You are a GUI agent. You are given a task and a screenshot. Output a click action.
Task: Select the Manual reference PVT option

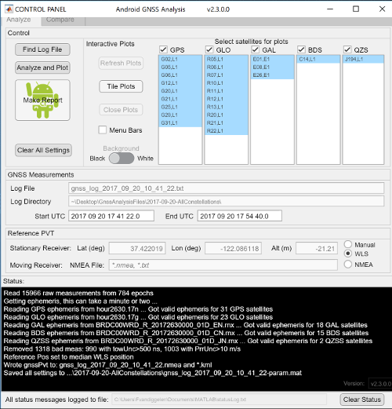coord(348,244)
